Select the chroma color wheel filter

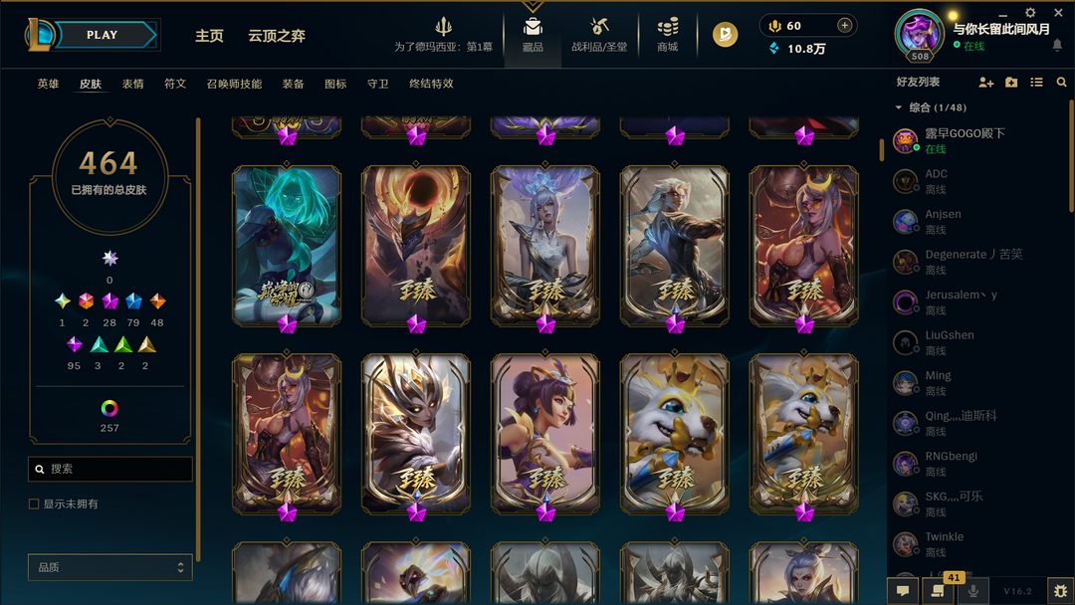109,408
